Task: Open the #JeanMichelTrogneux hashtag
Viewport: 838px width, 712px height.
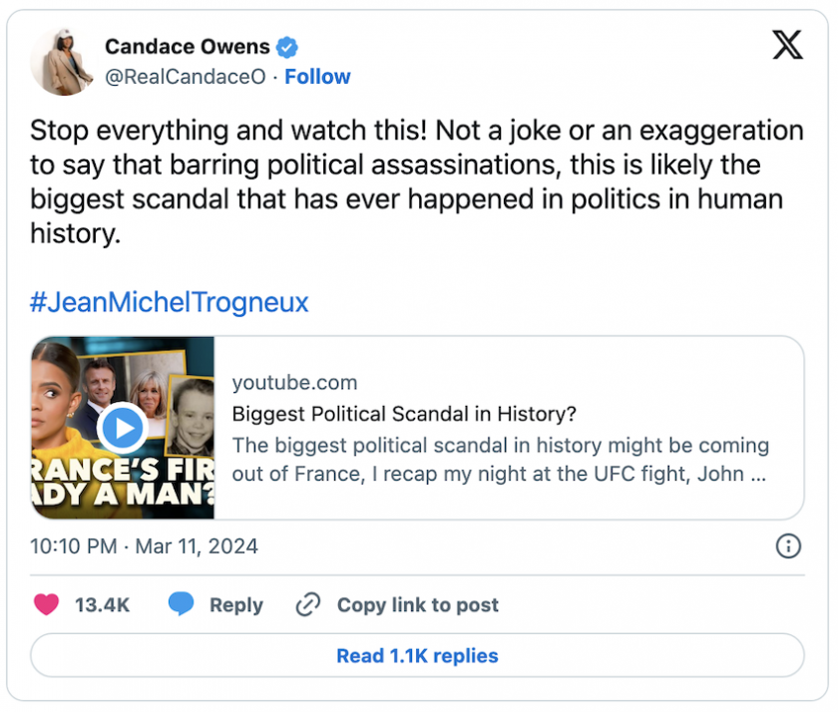Action: [169, 302]
